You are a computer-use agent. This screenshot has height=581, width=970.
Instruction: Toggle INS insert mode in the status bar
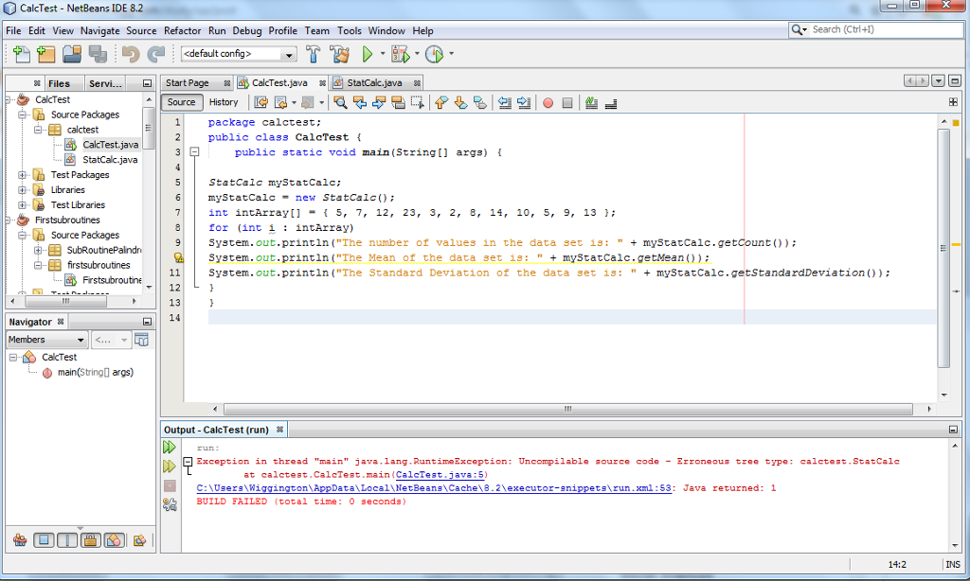953,565
